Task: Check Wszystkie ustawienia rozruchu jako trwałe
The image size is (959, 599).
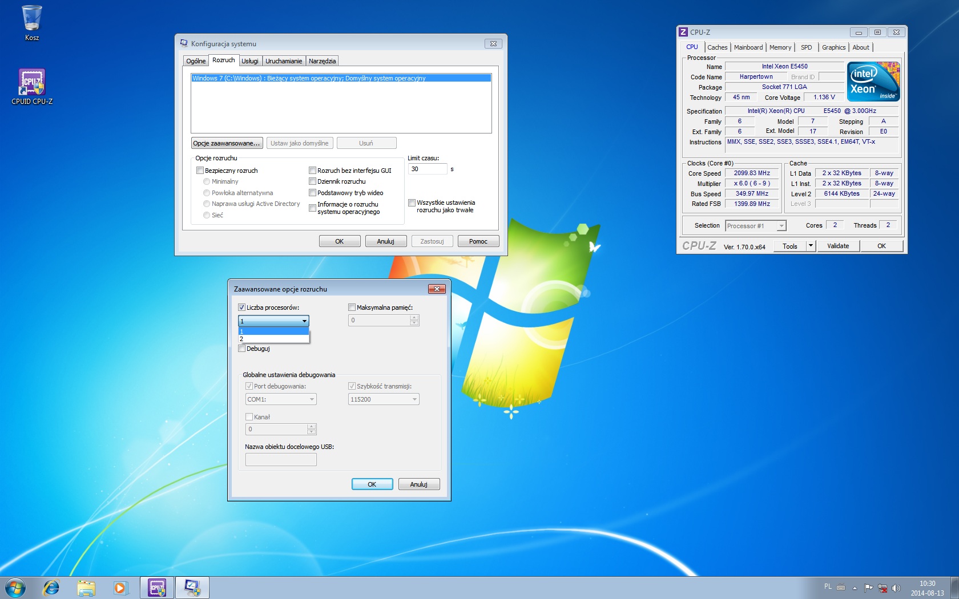Action: [412, 203]
